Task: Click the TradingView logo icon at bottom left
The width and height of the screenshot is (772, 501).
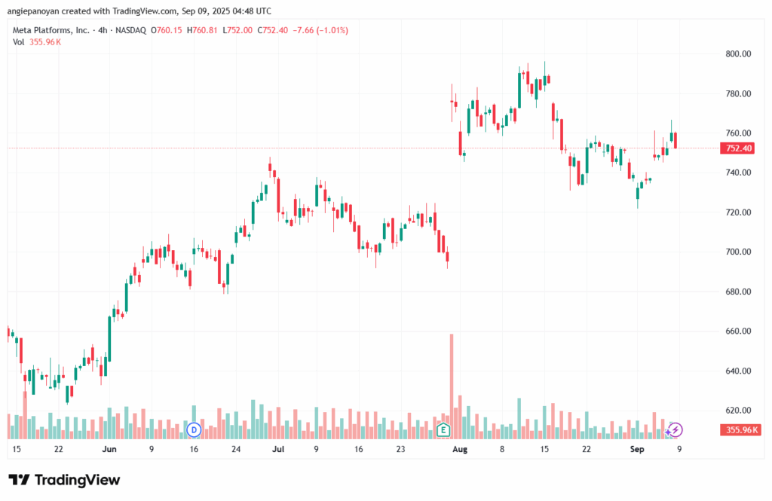Action: (x=20, y=480)
